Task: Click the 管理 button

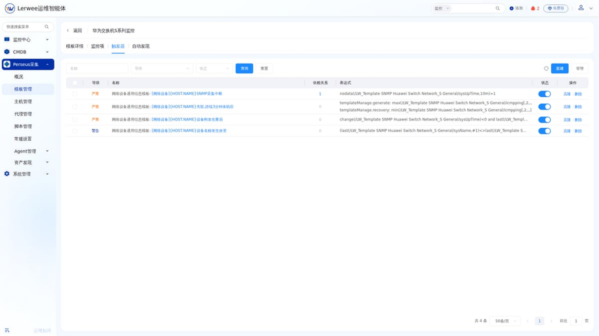Action: (x=579, y=69)
